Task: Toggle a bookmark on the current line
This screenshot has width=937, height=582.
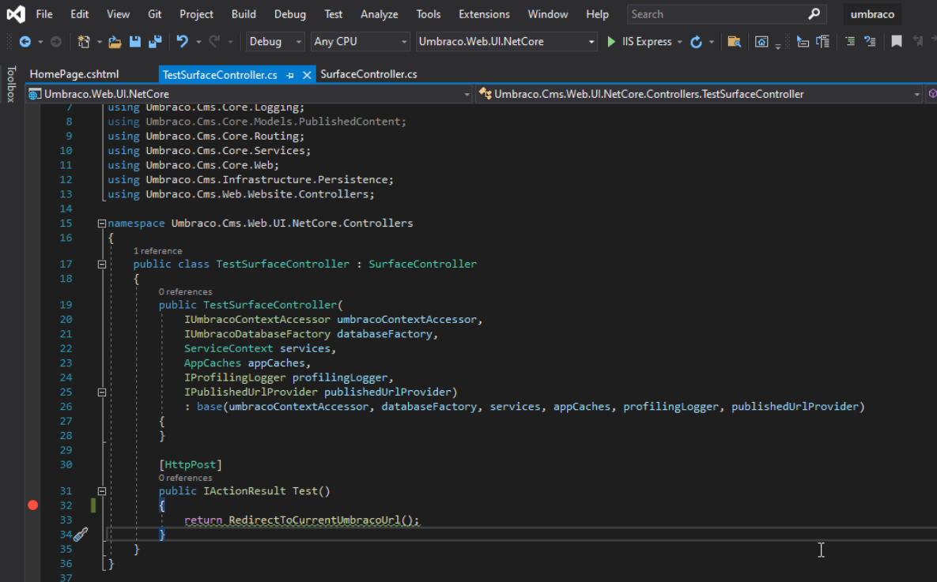Action: [897, 42]
